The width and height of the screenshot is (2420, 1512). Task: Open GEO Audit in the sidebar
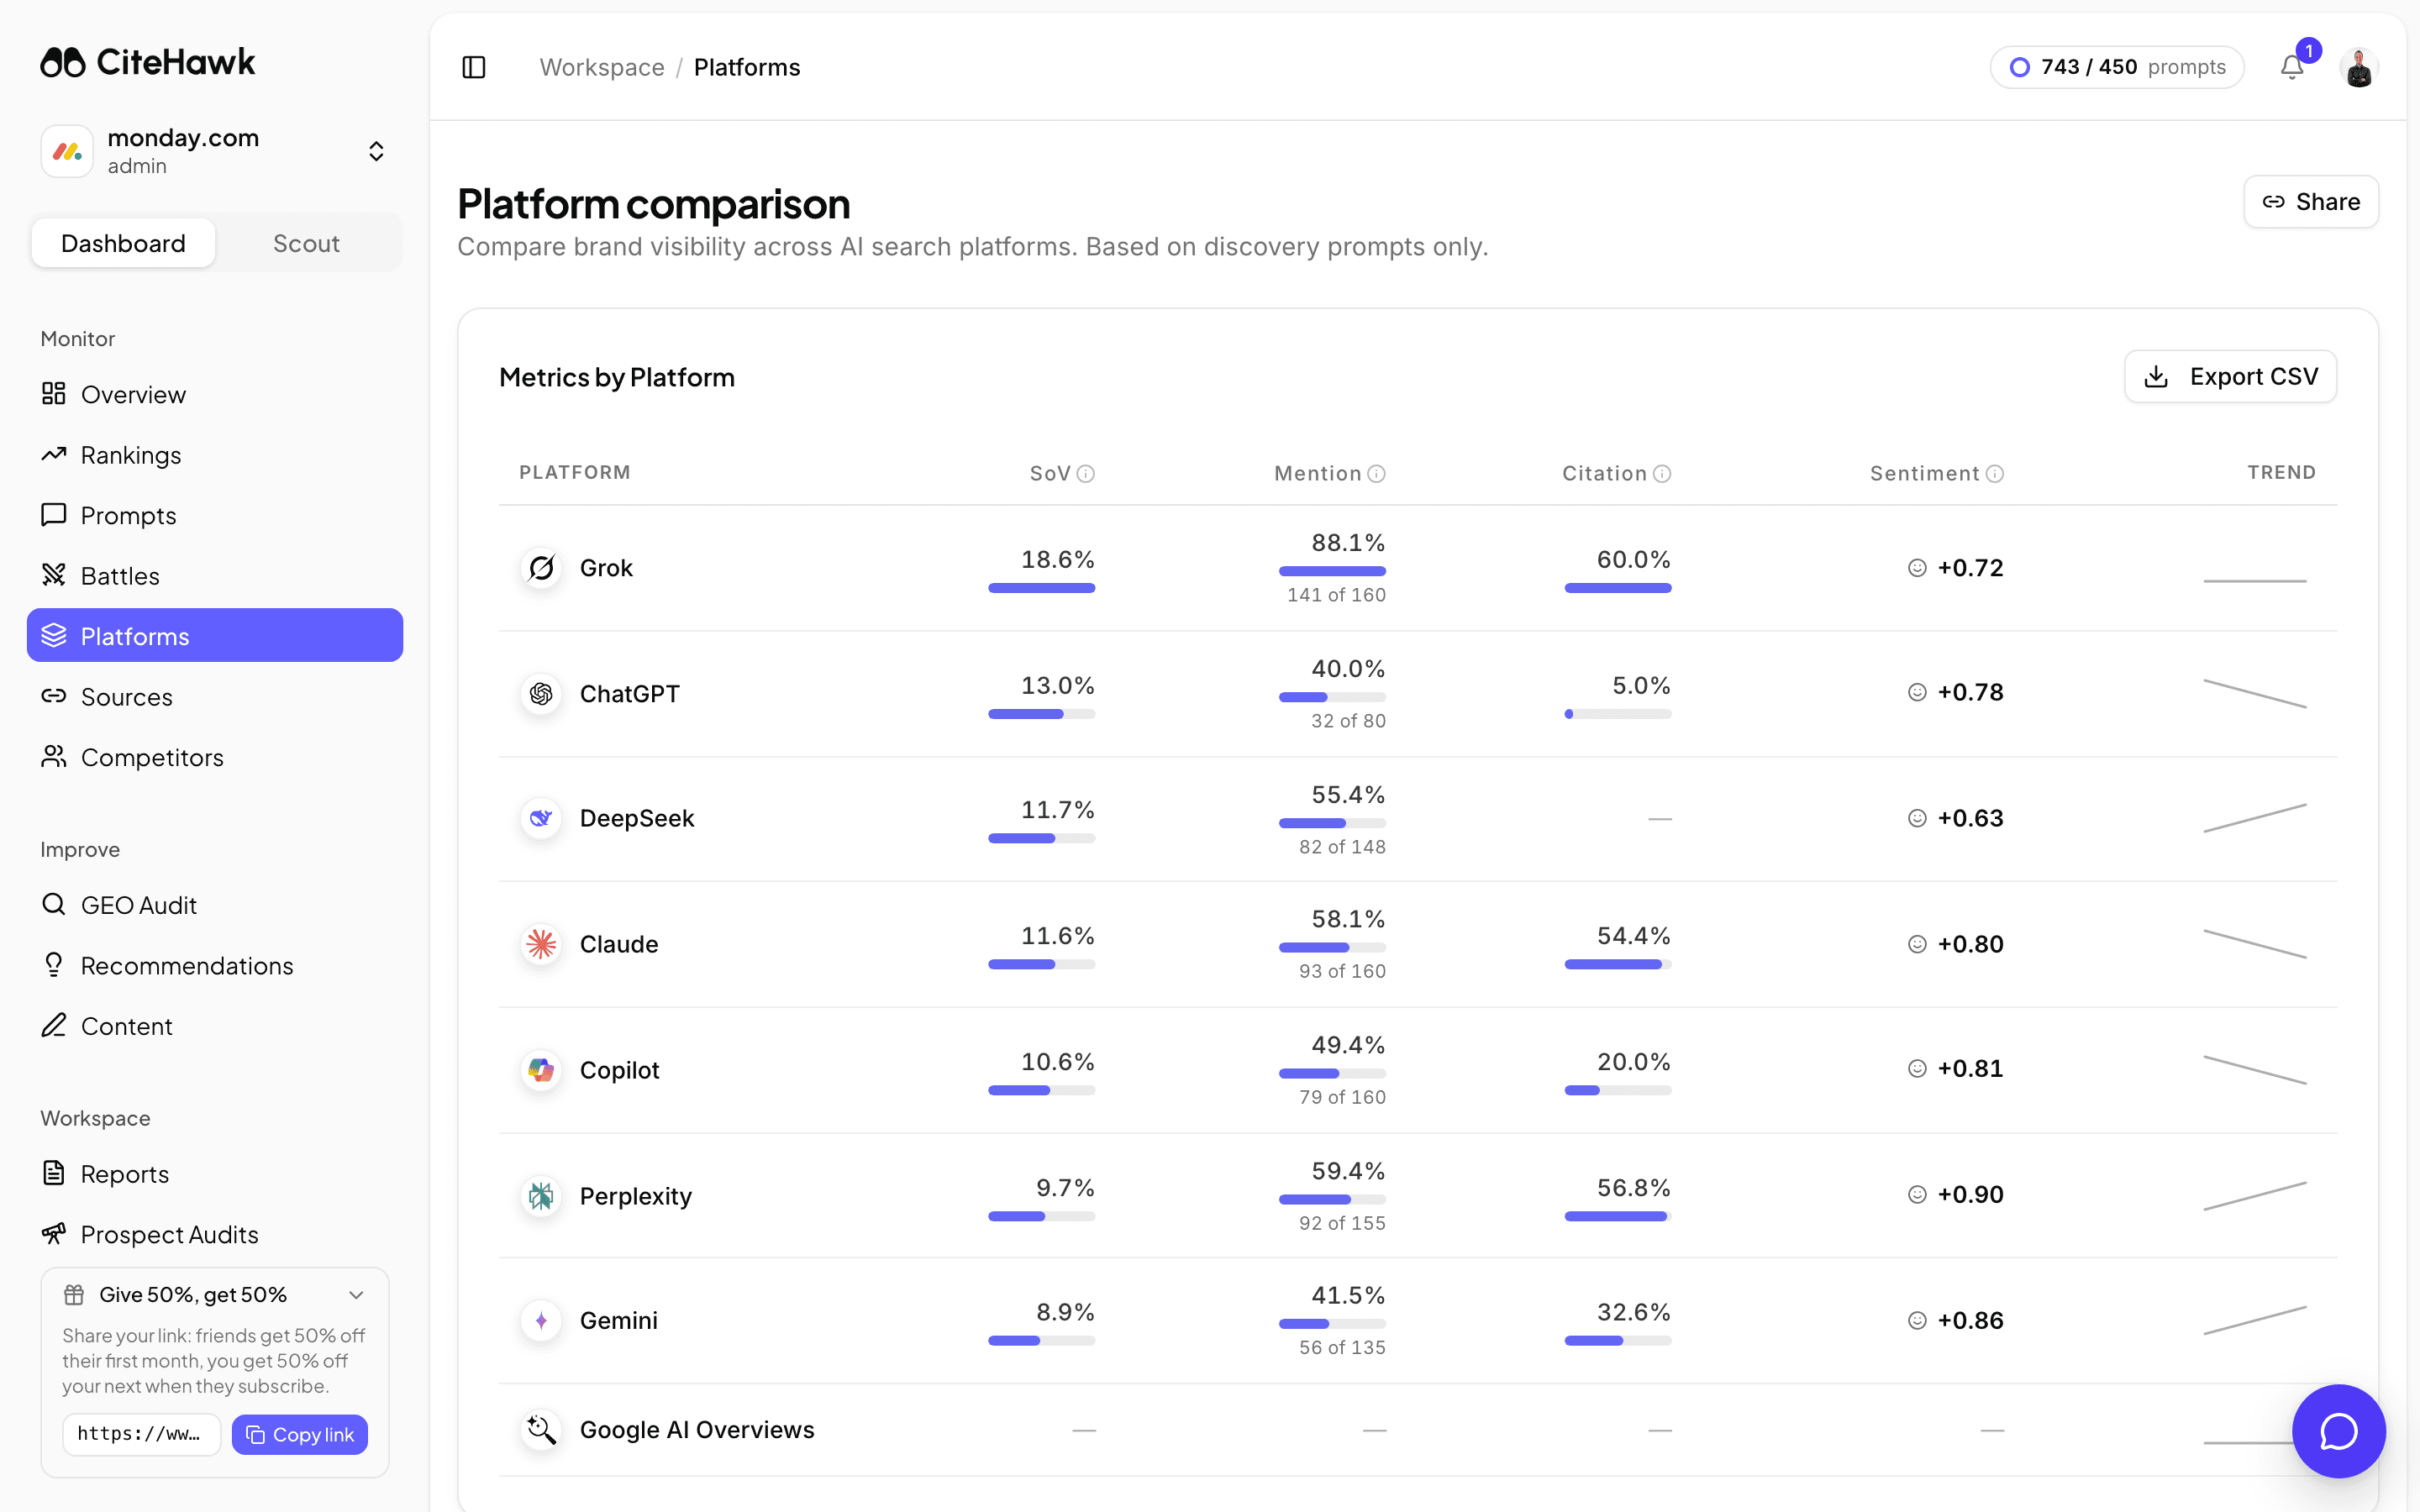215,905
